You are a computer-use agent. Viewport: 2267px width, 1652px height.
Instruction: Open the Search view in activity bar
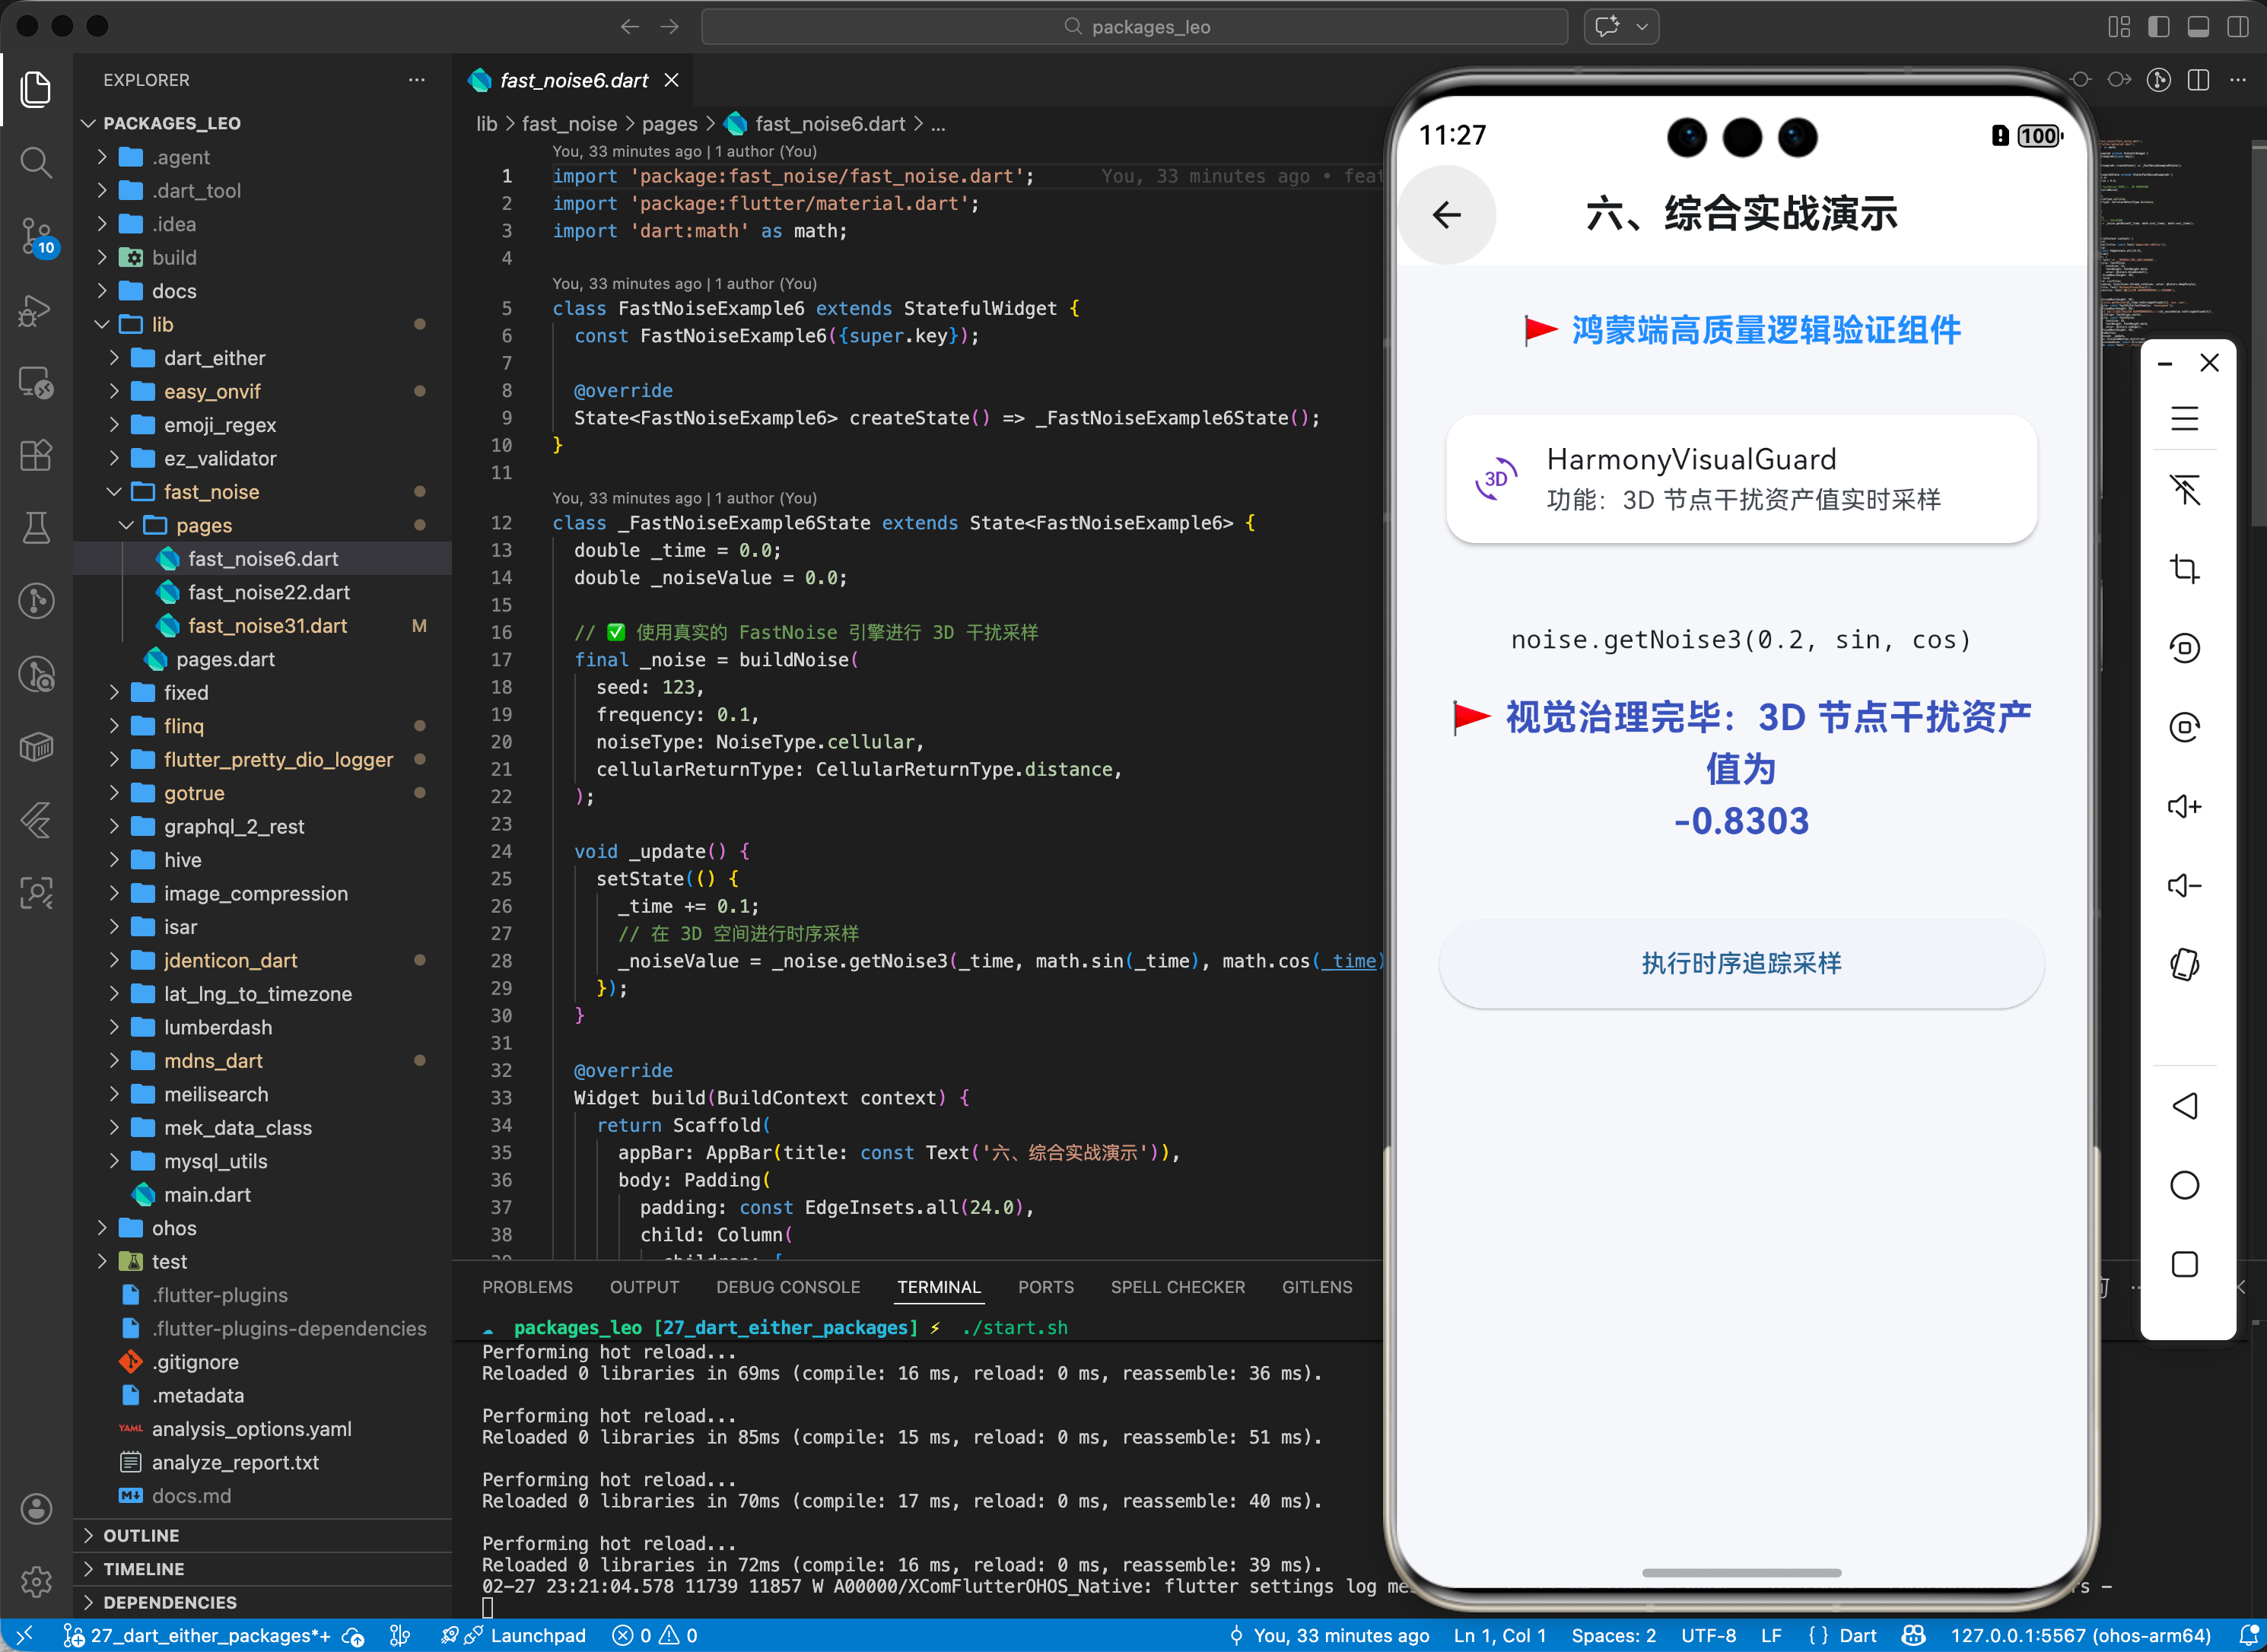[36, 162]
